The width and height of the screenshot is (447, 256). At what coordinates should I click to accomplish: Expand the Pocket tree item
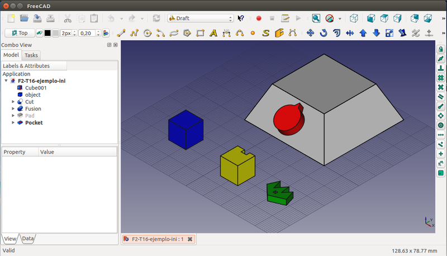click(x=13, y=122)
